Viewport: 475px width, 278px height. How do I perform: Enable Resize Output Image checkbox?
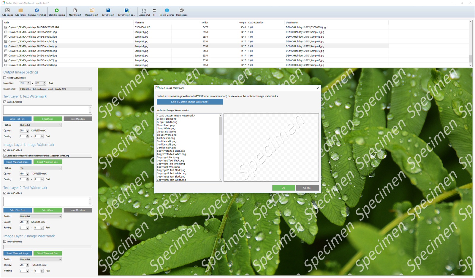coord(5,78)
